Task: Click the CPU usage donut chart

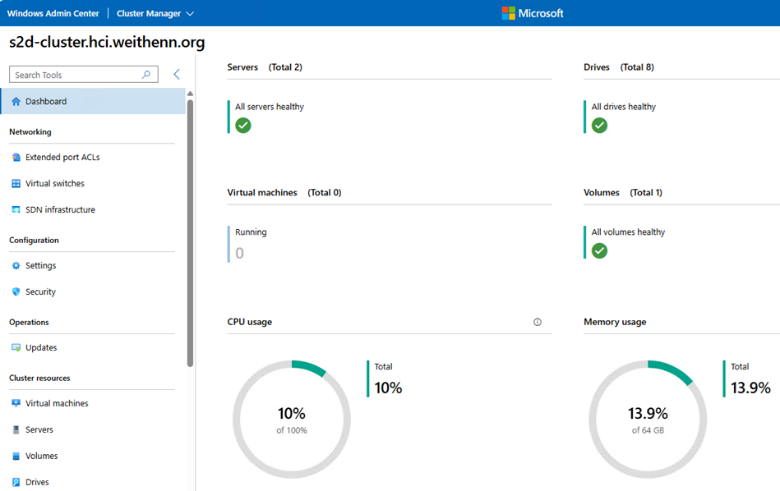Action: tap(292, 419)
